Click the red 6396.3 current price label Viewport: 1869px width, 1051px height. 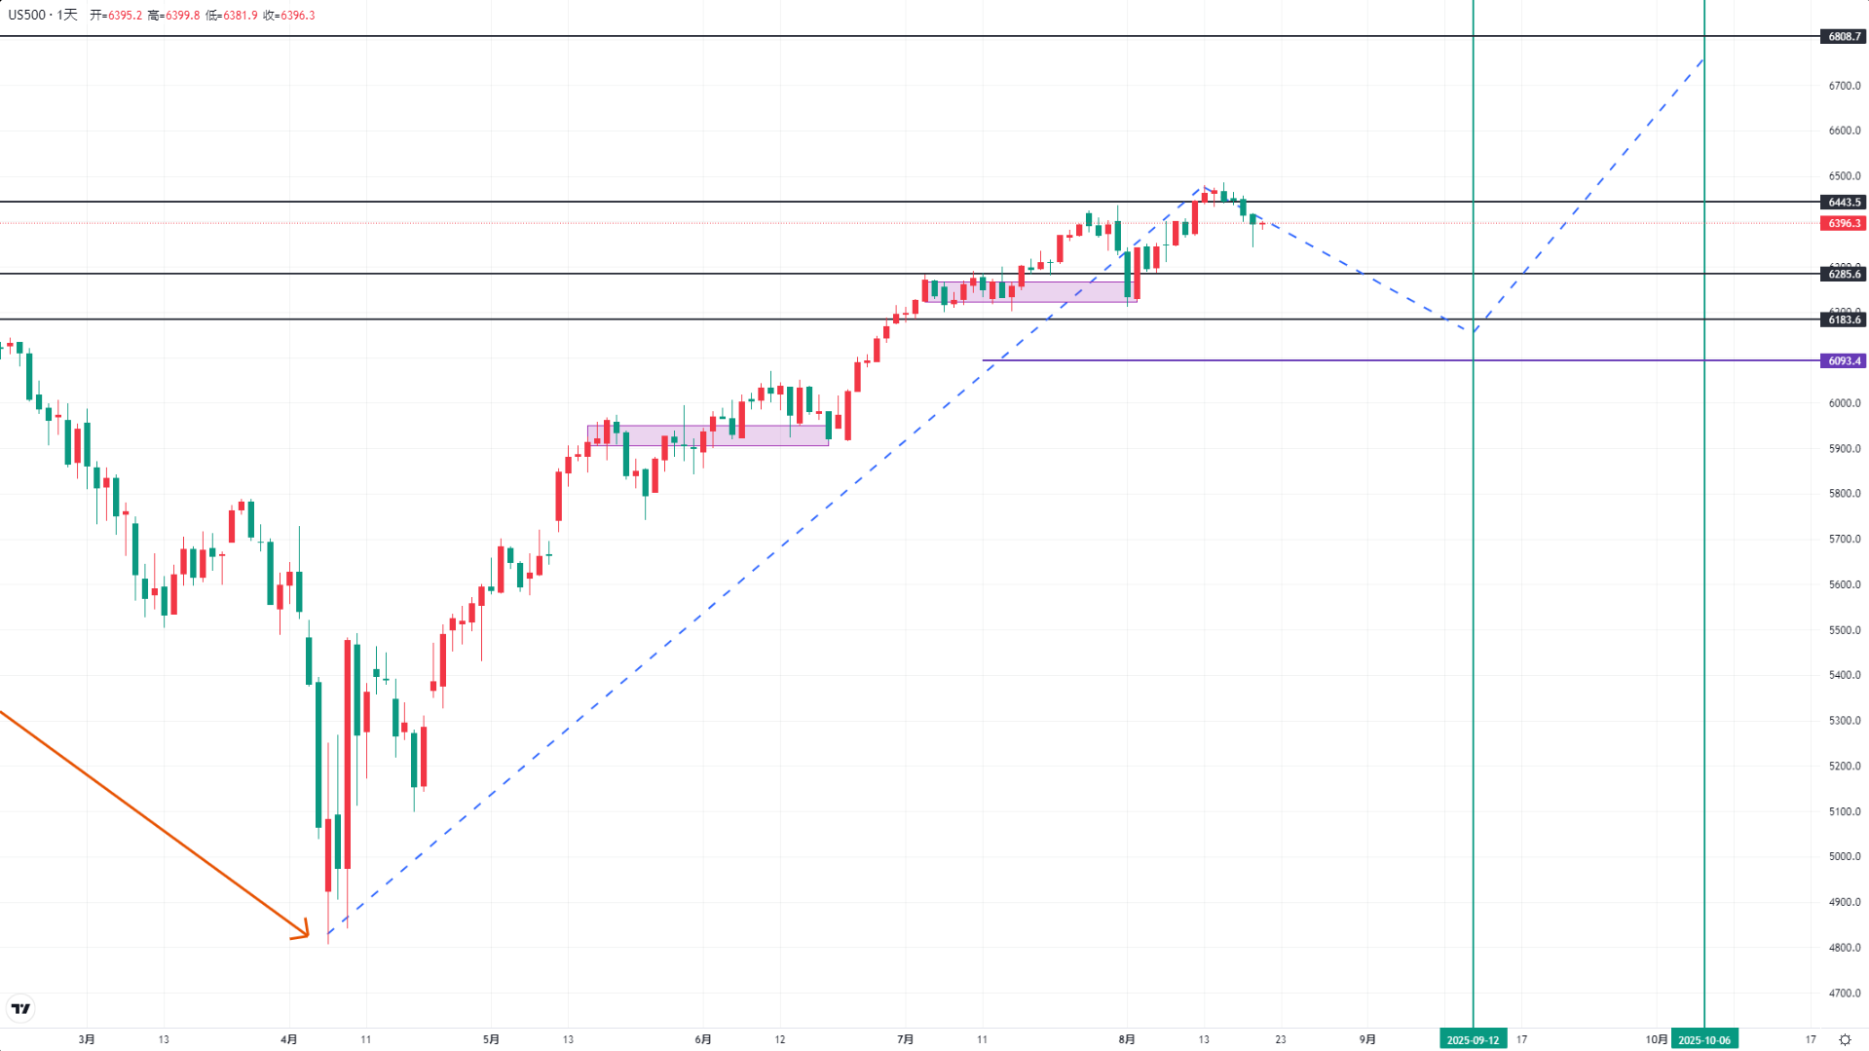point(1843,223)
